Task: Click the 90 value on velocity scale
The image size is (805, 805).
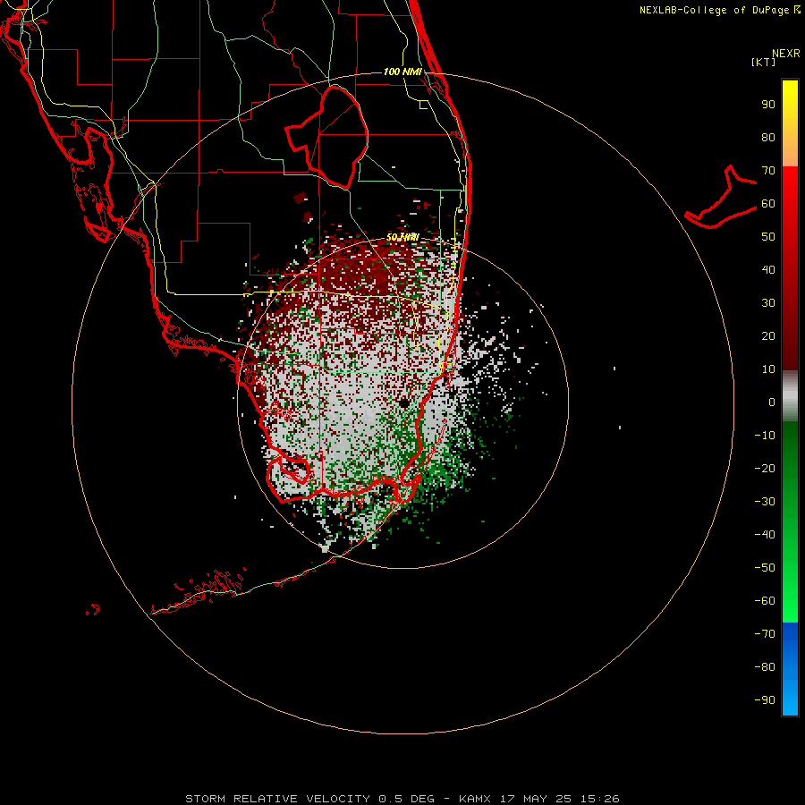Action: click(x=768, y=105)
